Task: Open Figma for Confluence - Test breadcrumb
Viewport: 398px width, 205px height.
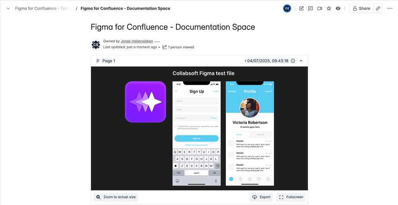Action: (x=42, y=8)
